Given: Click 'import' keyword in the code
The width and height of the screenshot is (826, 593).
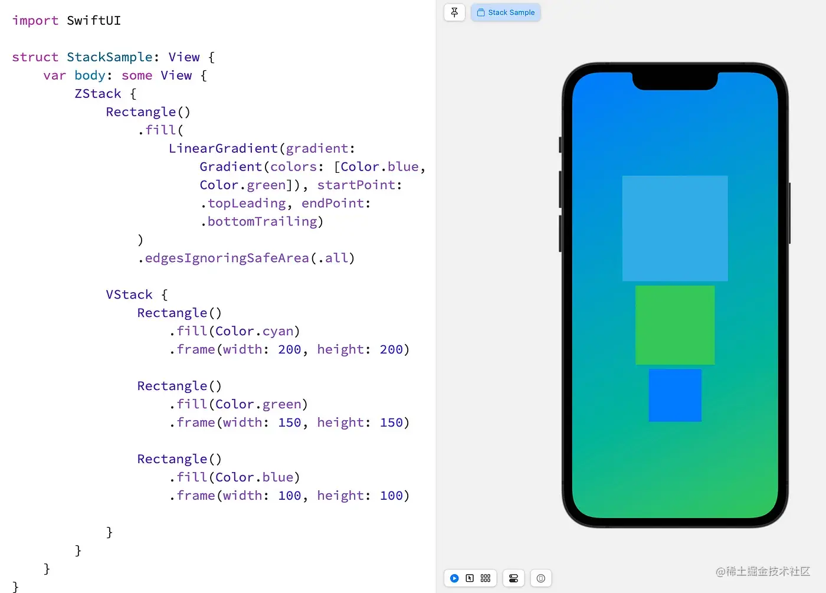Looking at the screenshot, I should (35, 21).
